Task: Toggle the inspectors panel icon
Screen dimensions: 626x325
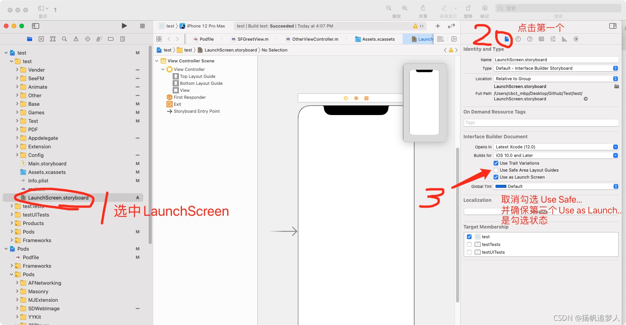Action: point(613,26)
